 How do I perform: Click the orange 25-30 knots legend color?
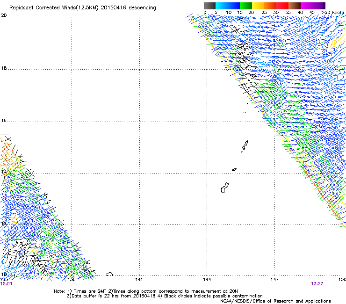coord(270,6)
